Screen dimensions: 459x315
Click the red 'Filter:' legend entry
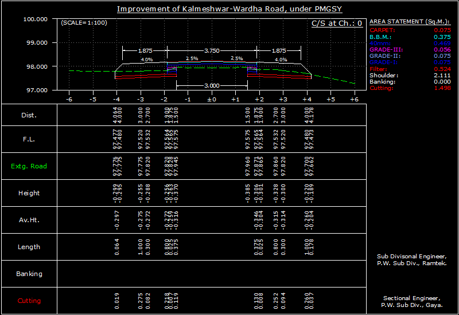pos(378,69)
